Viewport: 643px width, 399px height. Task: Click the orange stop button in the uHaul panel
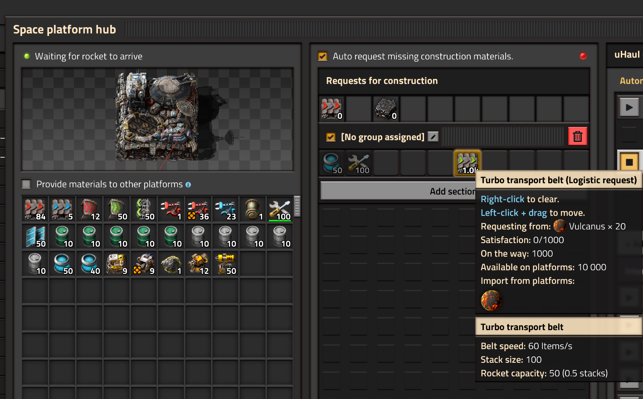[629, 162]
